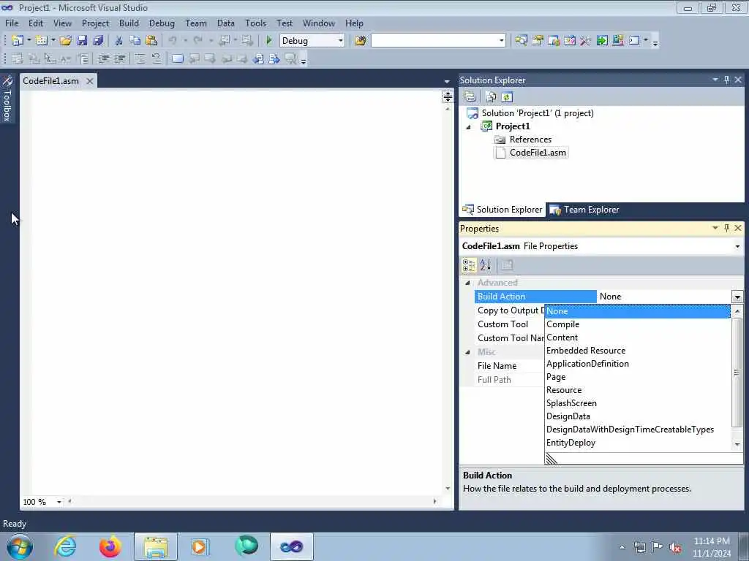Choose Embedded Resource in the Build Action list

click(x=586, y=351)
